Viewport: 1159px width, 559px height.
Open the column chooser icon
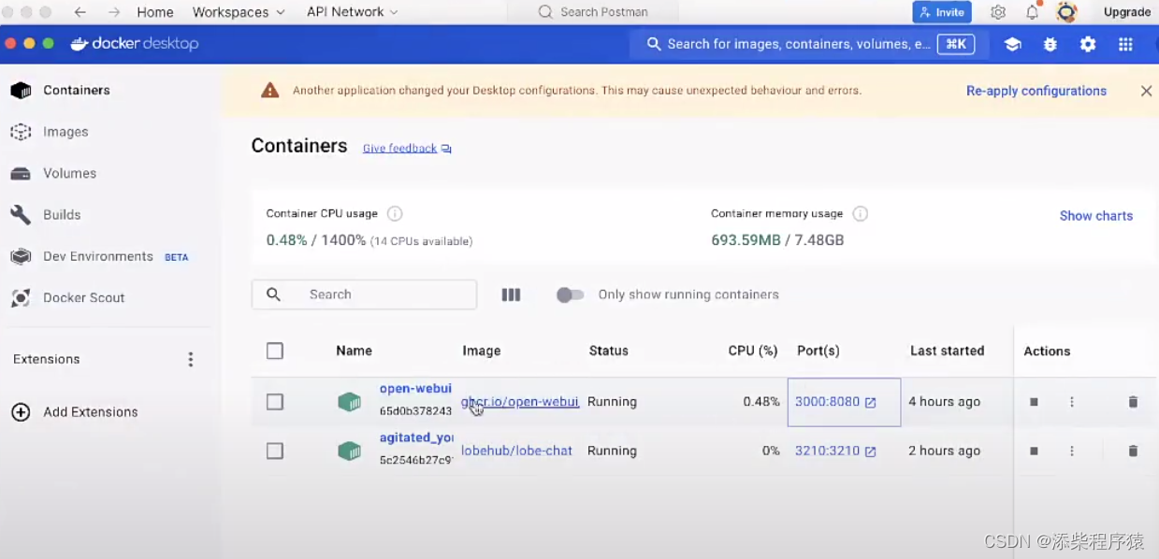click(x=511, y=294)
